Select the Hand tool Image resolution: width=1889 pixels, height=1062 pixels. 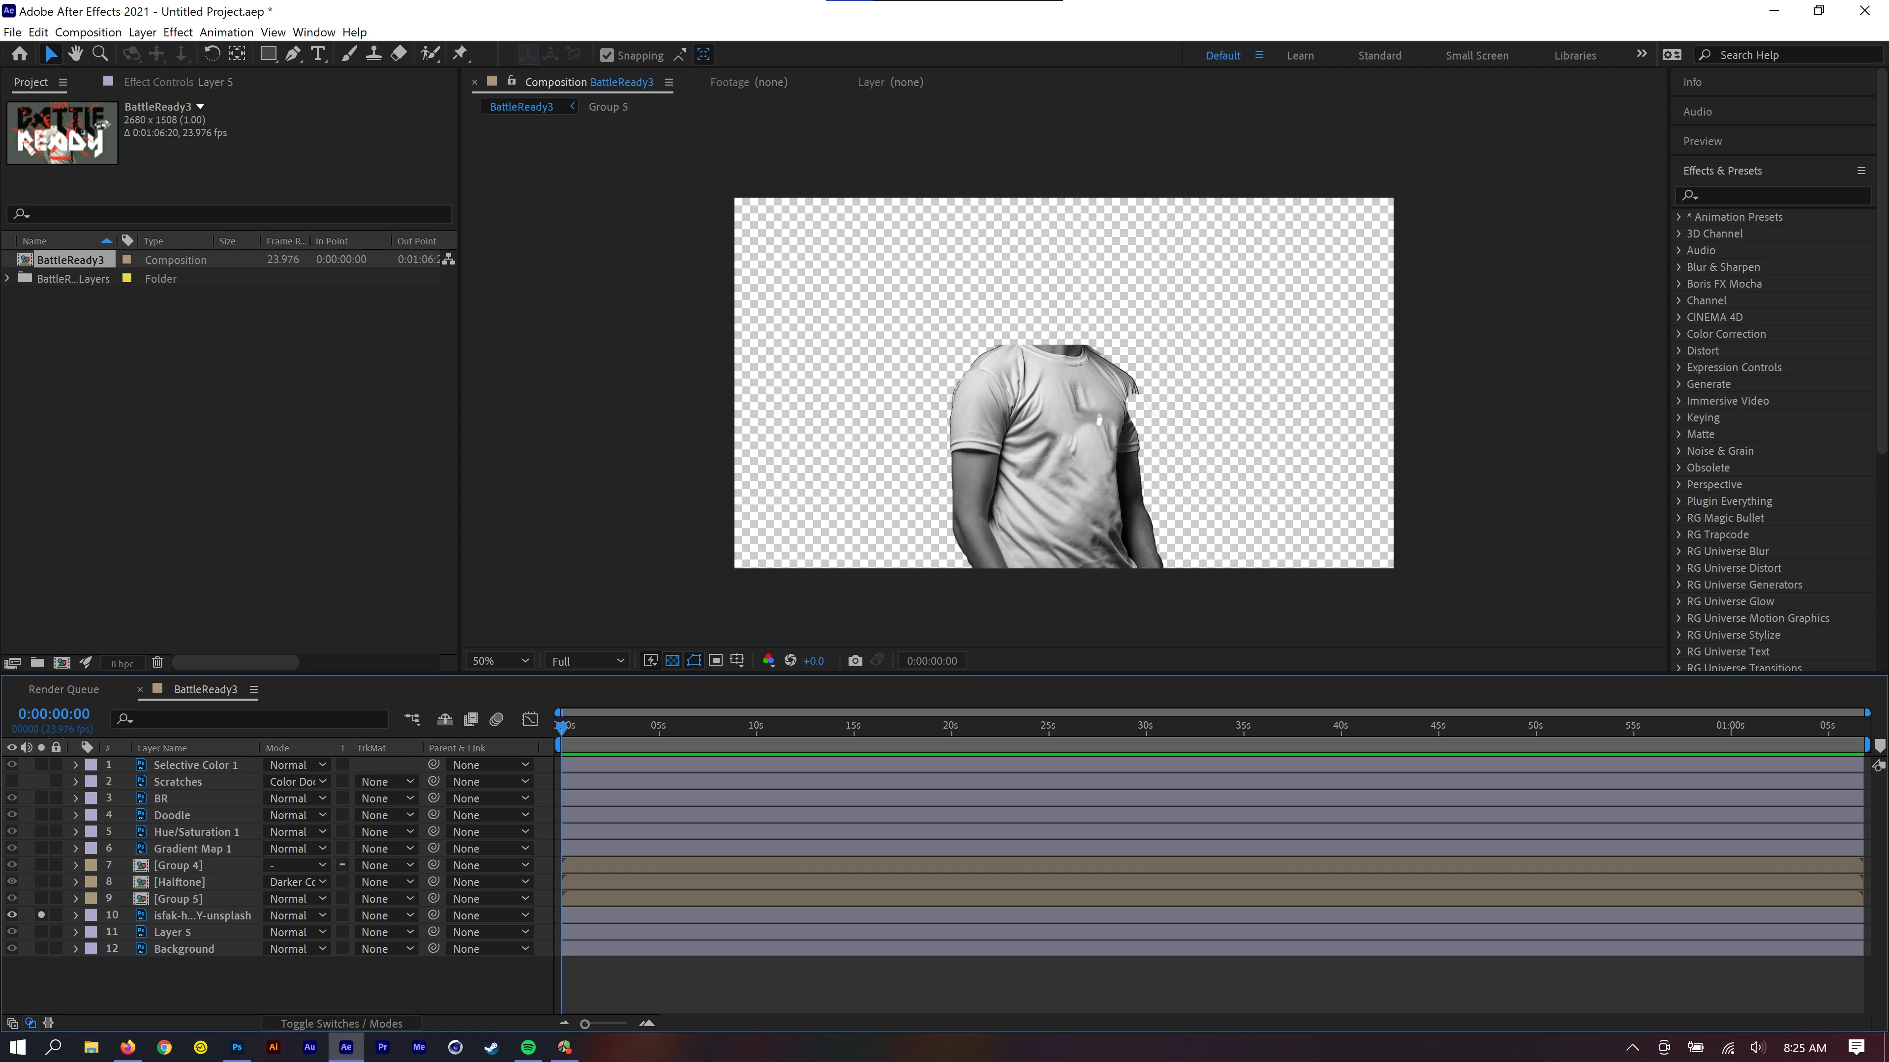75,54
